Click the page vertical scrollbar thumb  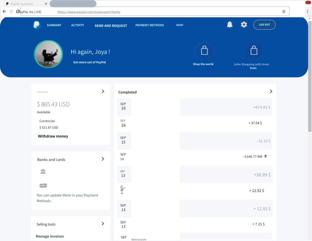click(x=310, y=76)
